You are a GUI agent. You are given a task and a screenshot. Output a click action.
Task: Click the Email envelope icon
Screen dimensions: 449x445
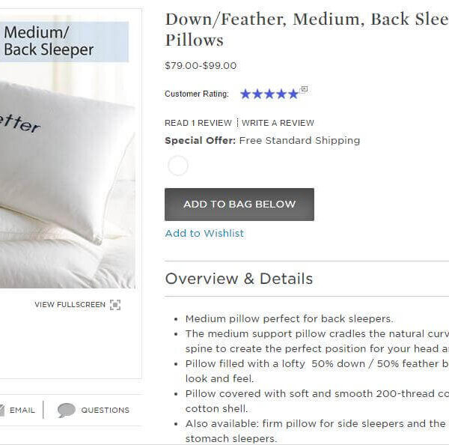click(2, 410)
